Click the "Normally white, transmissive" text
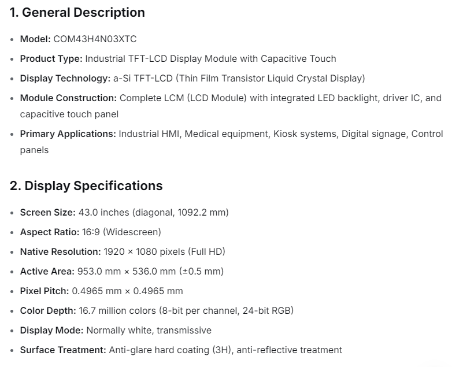Screen dimensions: 463x367 [x=149, y=330]
